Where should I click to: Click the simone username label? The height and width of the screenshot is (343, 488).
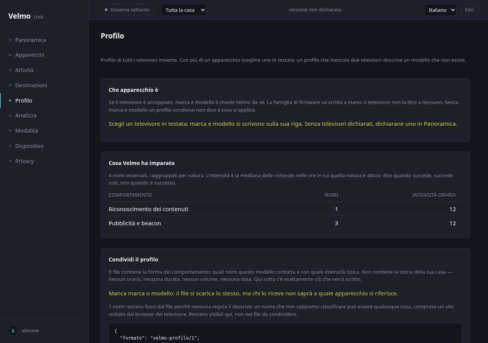[30, 331]
